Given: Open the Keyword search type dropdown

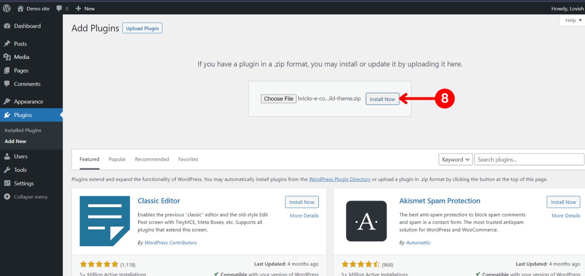Looking at the screenshot, I should point(455,160).
